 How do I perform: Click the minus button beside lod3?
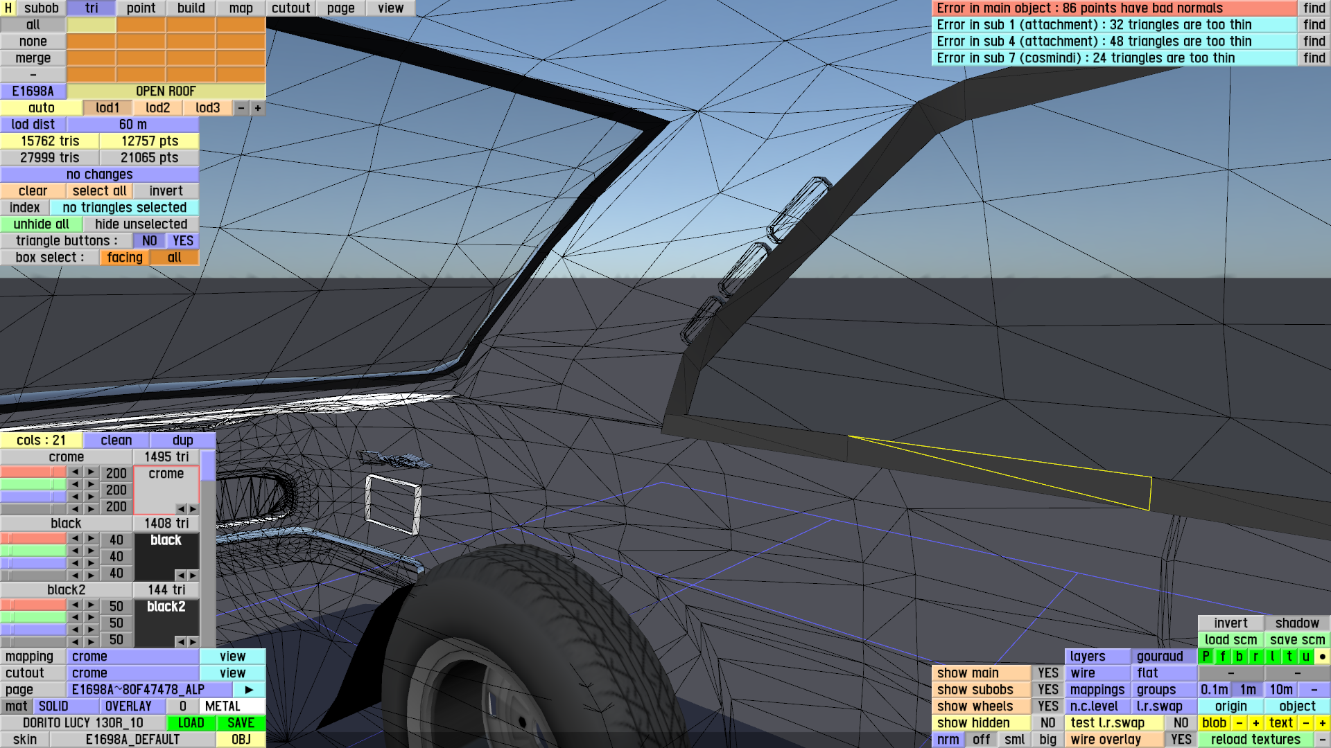coord(241,108)
